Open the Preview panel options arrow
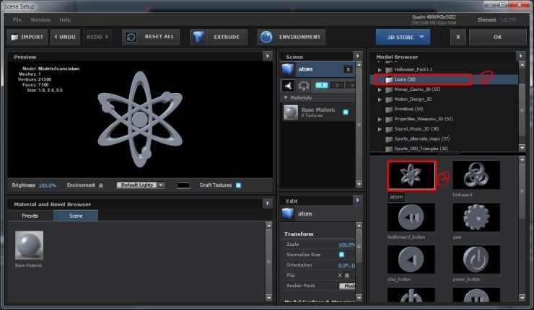 pos(267,56)
